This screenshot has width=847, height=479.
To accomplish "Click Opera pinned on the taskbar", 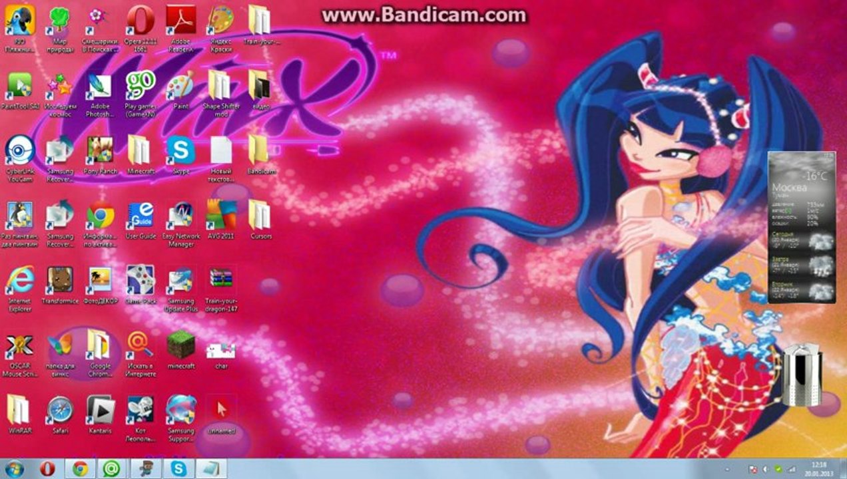I will click(47, 469).
